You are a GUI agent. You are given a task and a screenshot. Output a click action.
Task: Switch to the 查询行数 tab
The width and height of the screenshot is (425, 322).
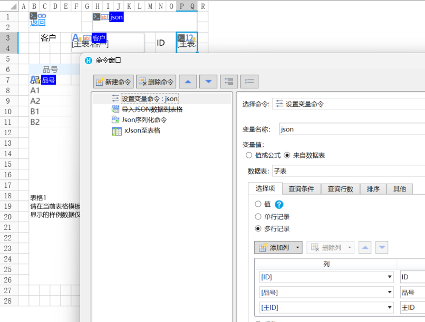click(341, 189)
